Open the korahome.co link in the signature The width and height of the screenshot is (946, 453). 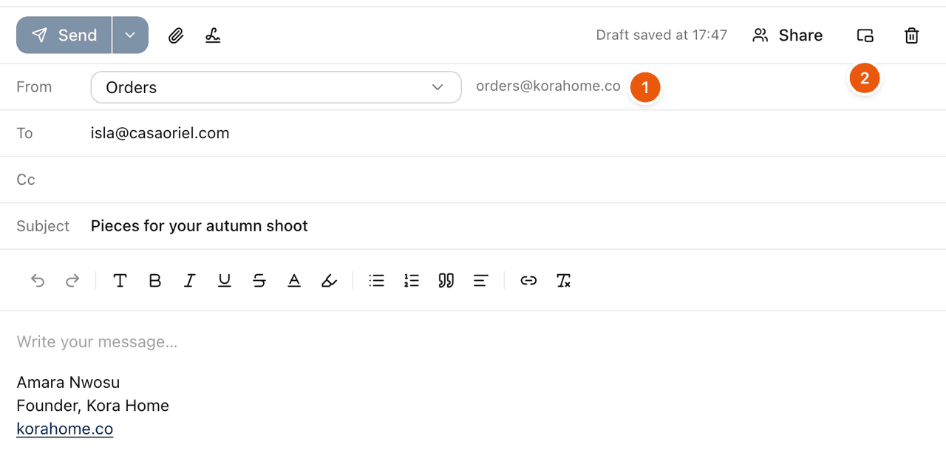click(x=65, y=429)
